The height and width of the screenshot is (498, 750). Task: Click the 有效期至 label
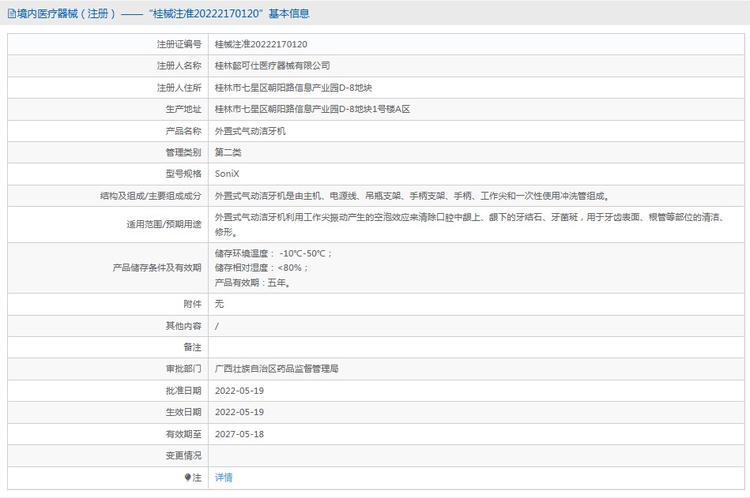(x=183, y=435)
